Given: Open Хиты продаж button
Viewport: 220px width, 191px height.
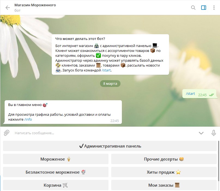Looking at the screenshot, I should (x=164, y=172).
